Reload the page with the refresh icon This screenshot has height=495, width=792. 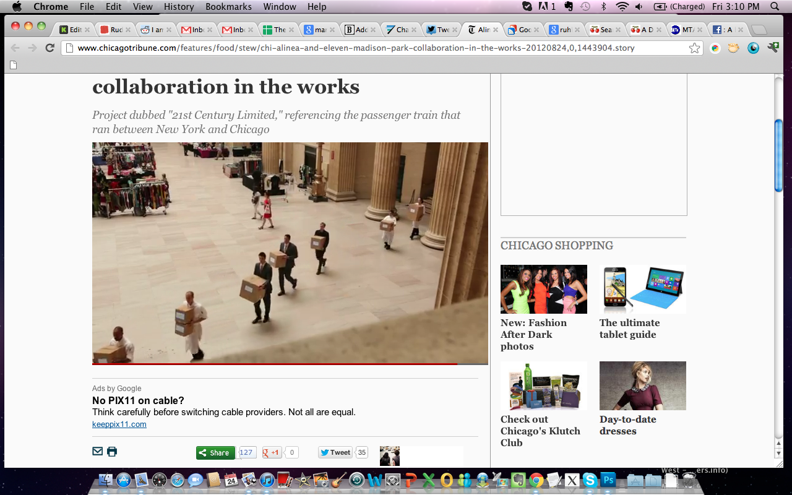[x=49, y=48]
